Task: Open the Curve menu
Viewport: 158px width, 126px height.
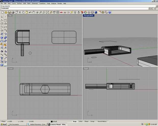Action: (x=14, y=3)
